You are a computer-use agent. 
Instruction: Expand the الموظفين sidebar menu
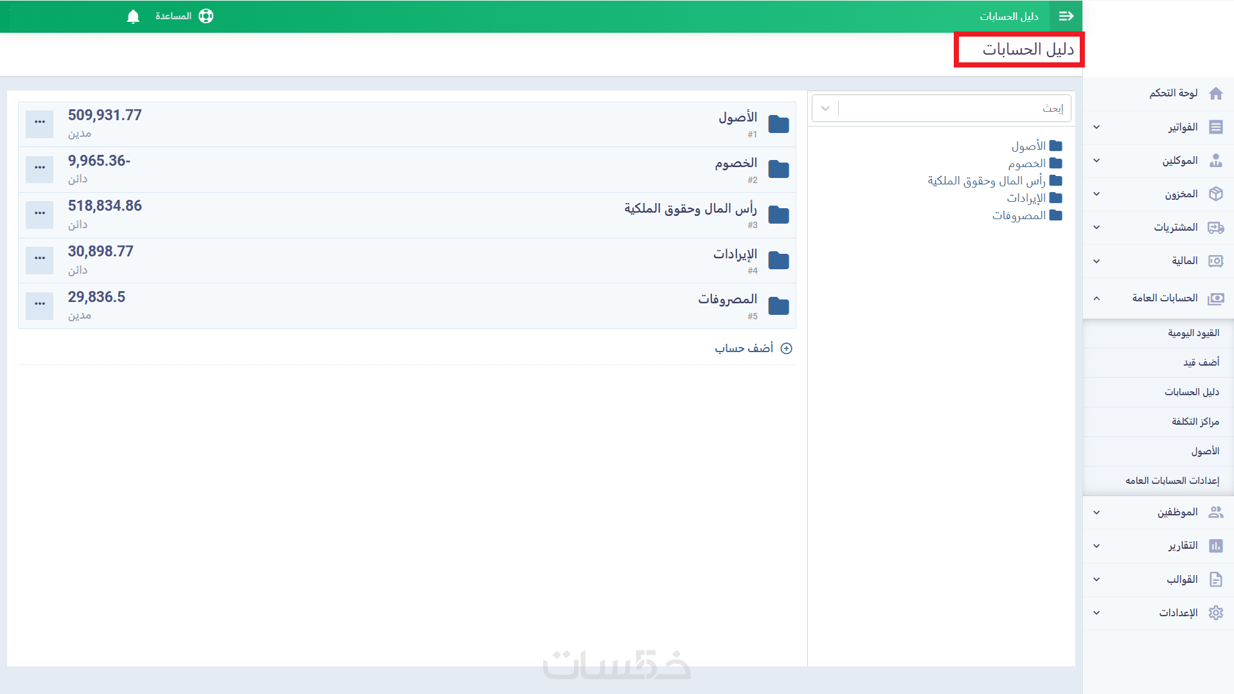tap(1096, 513)
